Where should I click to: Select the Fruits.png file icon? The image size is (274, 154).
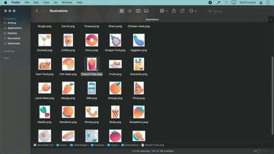[115, 64]
